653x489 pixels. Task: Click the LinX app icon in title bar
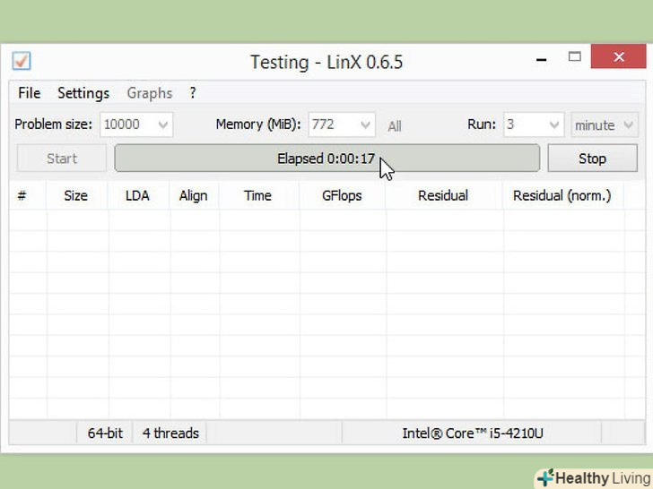click(22, 61)
